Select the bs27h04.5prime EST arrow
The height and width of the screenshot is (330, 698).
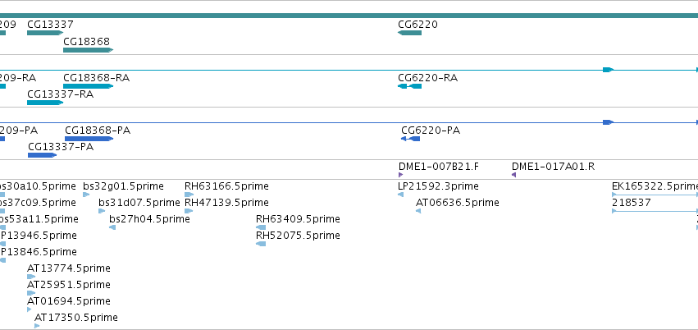point(112,227)
